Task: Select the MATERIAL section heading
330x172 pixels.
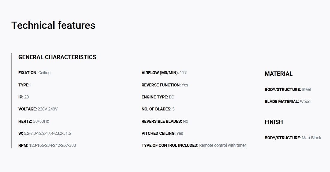Action: pyautogui.click(x=278, y=74)
